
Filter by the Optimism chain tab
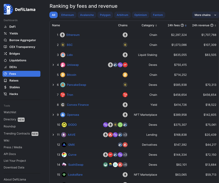click(141, 15)
